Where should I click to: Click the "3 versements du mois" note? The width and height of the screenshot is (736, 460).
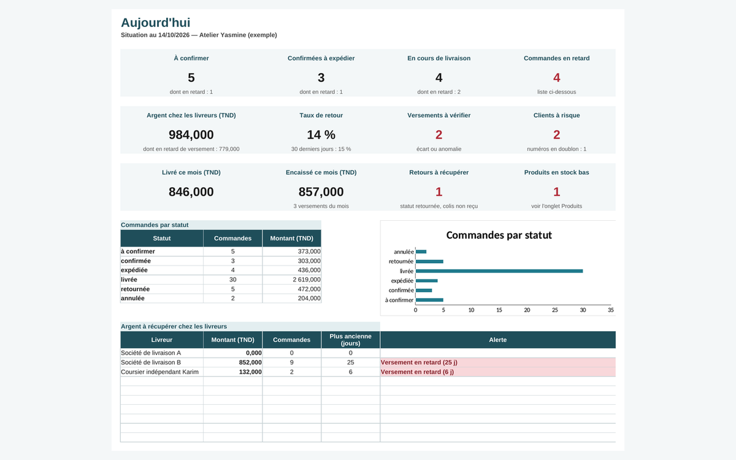point(321,206)
